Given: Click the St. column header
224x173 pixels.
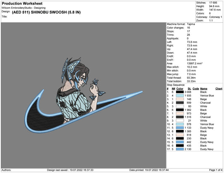Looking at the screenshot, I should click(190, 89).
